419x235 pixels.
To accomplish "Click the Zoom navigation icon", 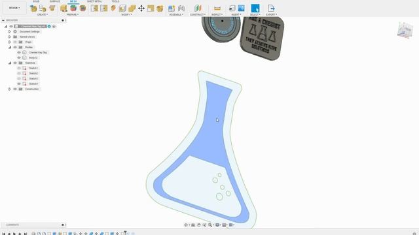I will coord(204,225).
